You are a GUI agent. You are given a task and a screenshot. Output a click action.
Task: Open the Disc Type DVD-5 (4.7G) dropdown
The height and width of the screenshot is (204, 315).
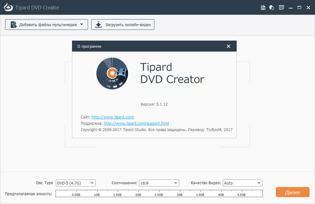[x=75, y=183]
